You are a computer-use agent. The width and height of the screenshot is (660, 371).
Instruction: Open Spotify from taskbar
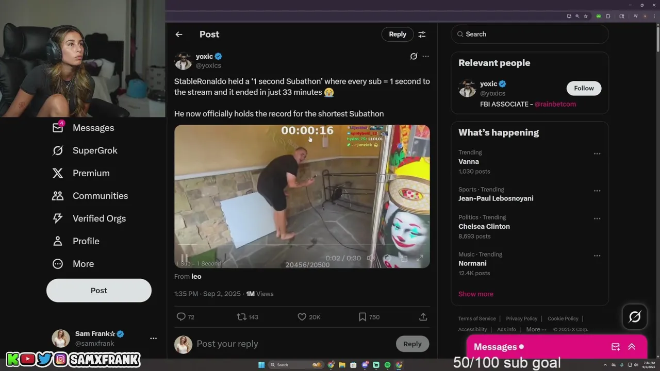[387, 365]
